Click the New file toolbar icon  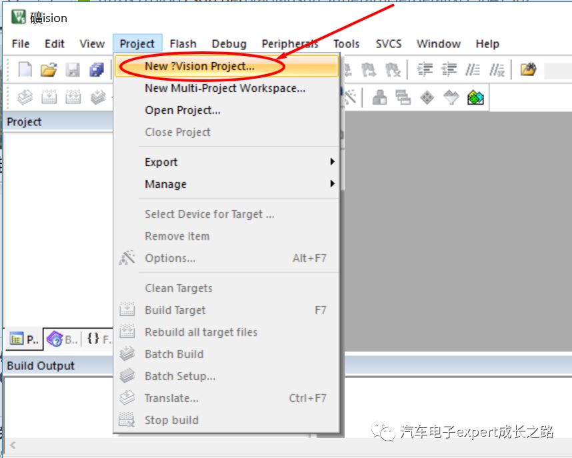coord(25,69)
